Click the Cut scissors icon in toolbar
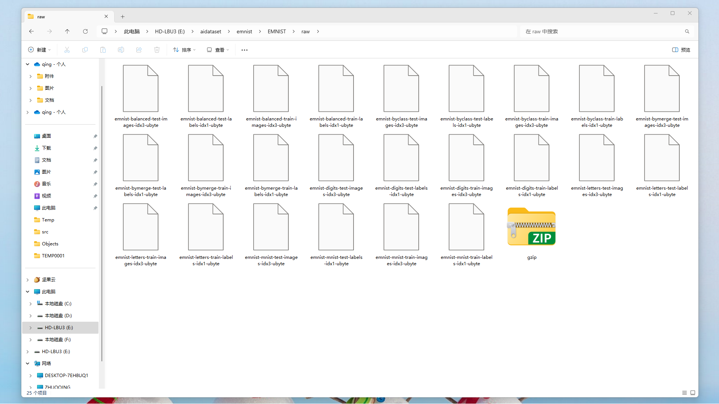The image size is (719, 404). (x=67, y=50)
